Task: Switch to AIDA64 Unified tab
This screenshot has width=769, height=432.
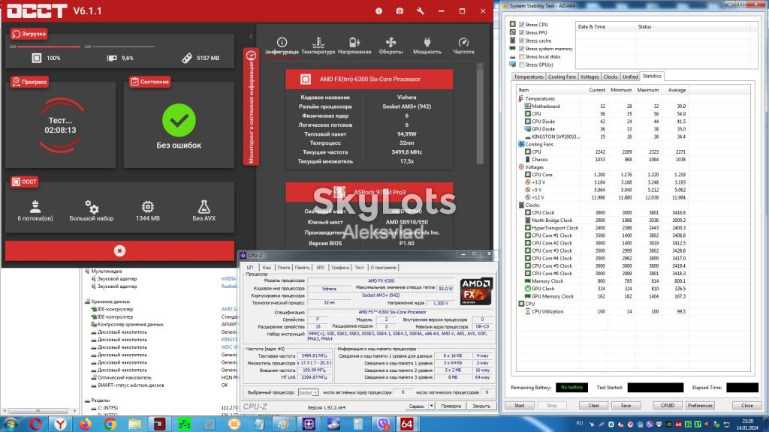Action: [x=630, y=77]
